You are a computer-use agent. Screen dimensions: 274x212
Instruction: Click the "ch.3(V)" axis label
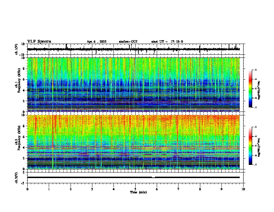16,178
